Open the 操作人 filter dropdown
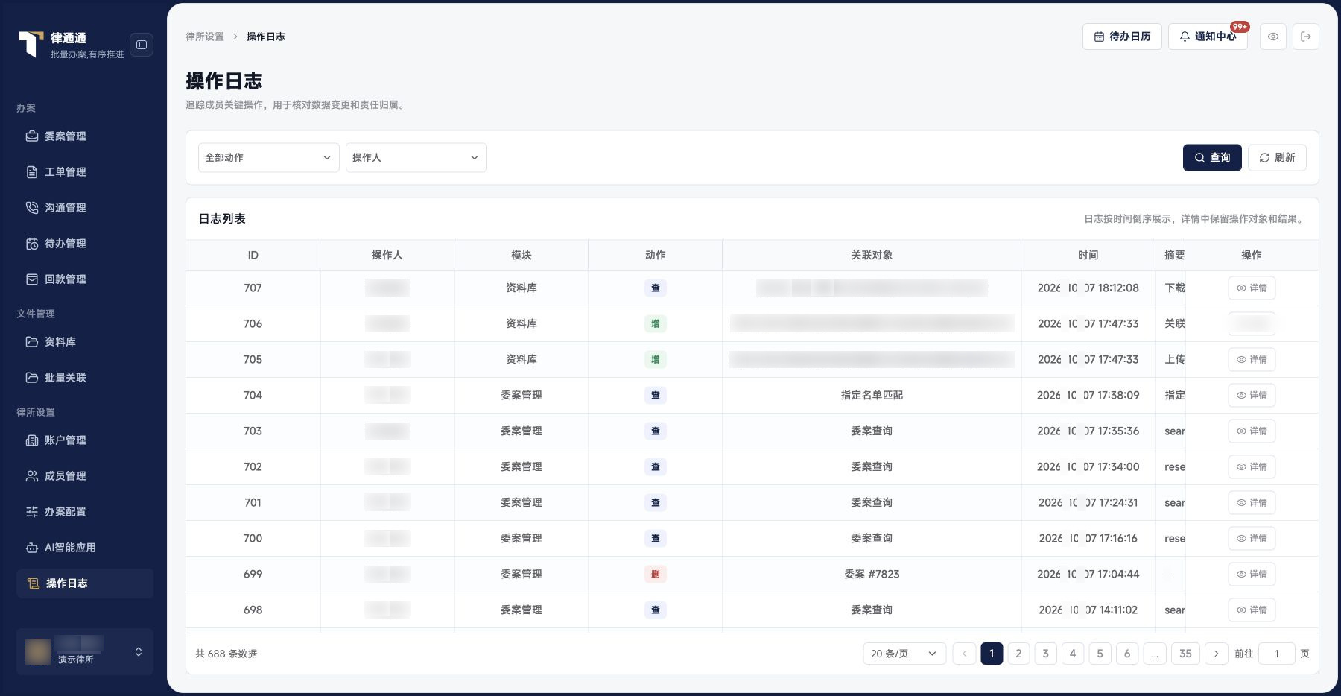1341x696 pixels. (x=416, y=158)
